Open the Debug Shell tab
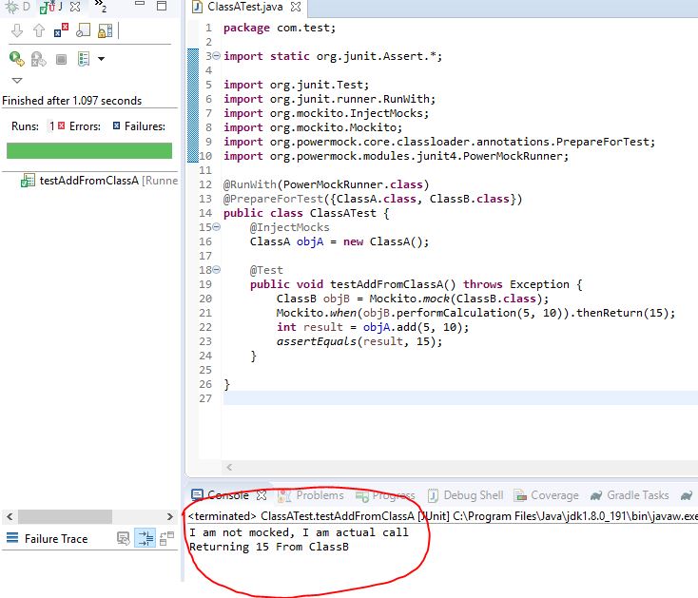Viewport: 698px width, 598px height. coord(465,495)
